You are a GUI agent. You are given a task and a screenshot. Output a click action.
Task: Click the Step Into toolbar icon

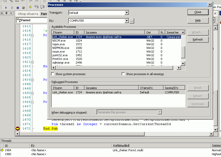point(37,7)
